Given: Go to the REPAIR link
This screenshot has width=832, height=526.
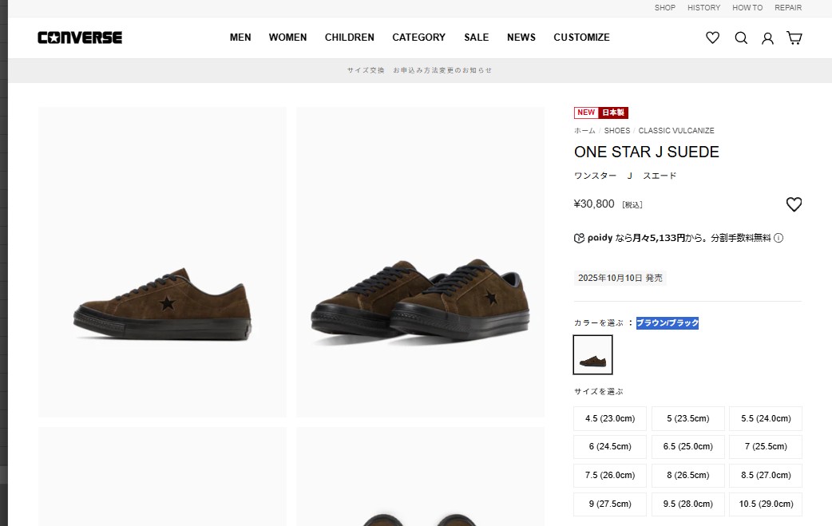Looking at the screenshot, I should pos(787,8).
